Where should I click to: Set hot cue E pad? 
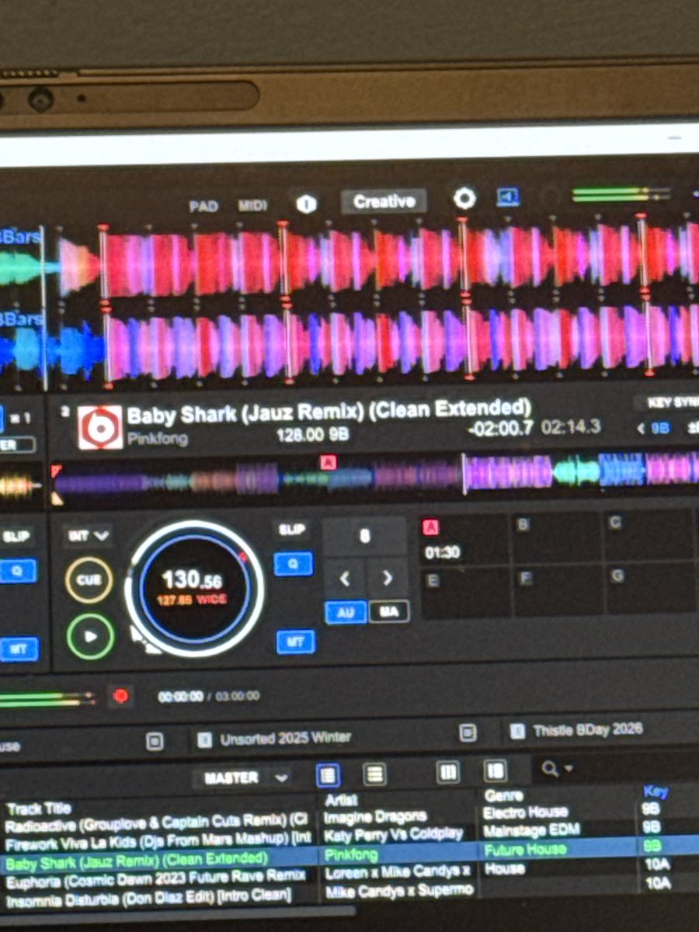pyautogui.click(x=465, y=592)
